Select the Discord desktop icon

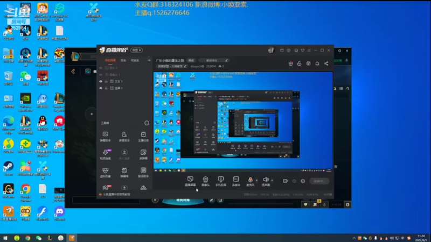[x=59, y=213]
